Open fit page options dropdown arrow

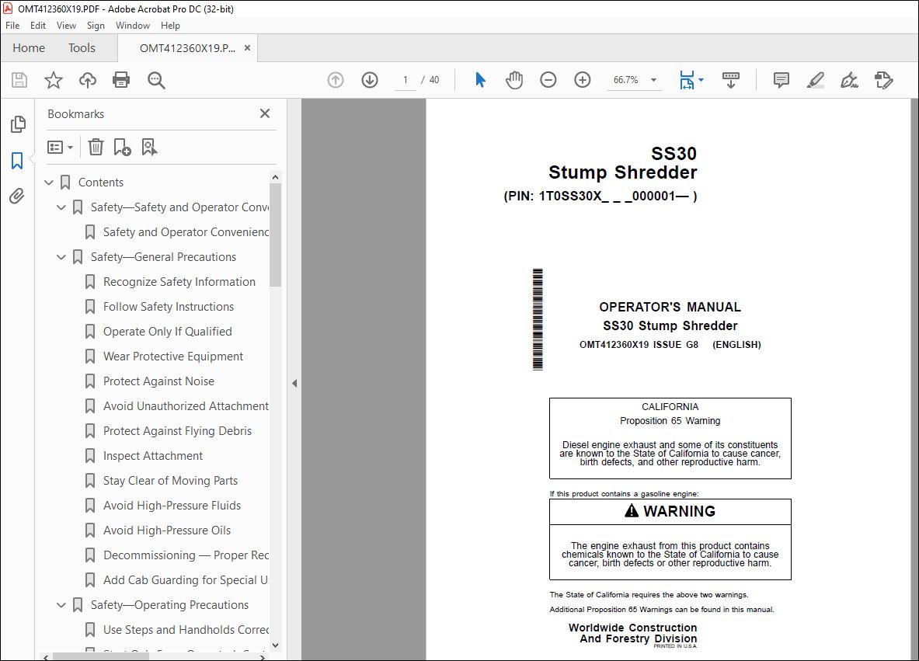(x=701, y=80)
